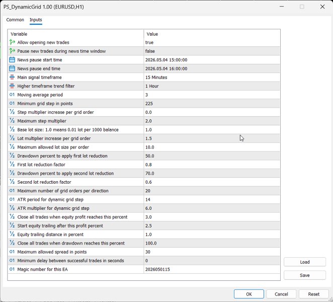
Task: Reset inputs with the Reset button
Action: [314, 294]
